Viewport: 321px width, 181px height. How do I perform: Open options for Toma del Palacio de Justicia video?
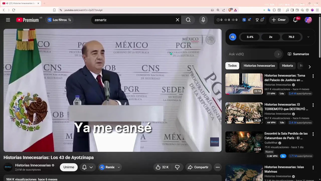point(313,76)
